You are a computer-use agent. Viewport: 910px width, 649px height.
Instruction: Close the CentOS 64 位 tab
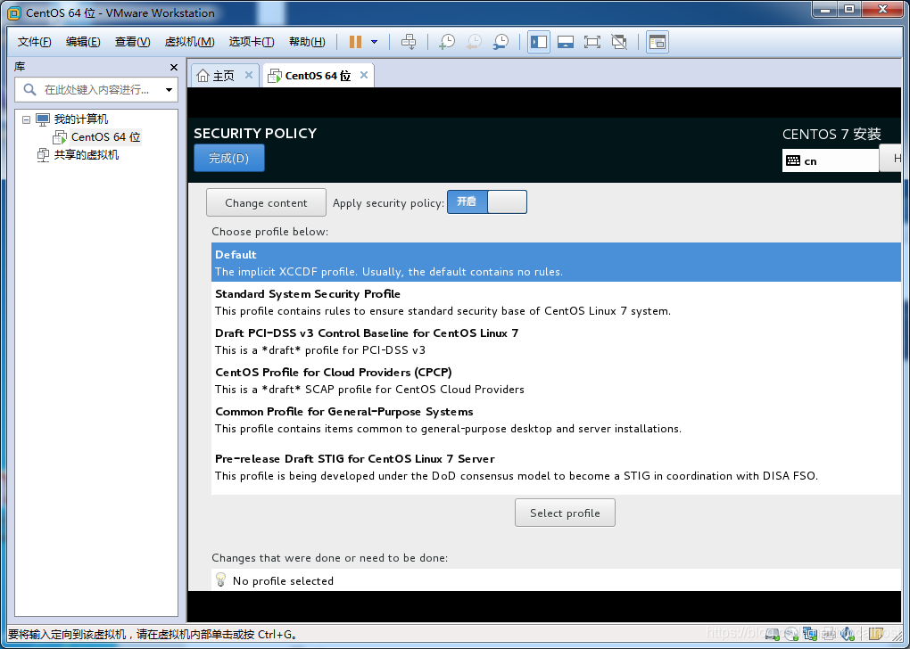[x=364, y=75]
